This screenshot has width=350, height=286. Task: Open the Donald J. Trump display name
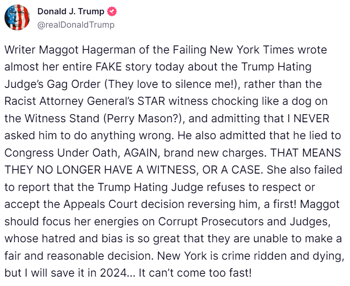pyautogui.click(x=70, y=12)
